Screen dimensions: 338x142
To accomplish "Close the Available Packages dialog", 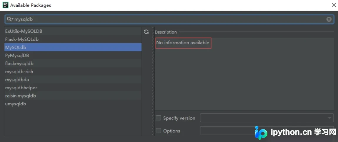I will pos(334,5).
